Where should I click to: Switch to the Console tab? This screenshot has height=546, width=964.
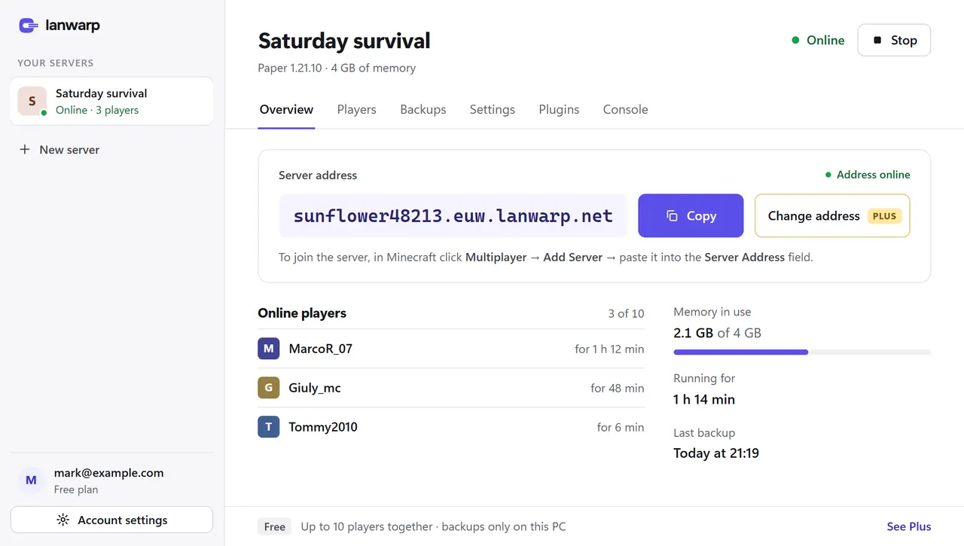[625, 110]
